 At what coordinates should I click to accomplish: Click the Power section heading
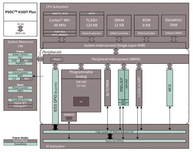coord(20,51)
